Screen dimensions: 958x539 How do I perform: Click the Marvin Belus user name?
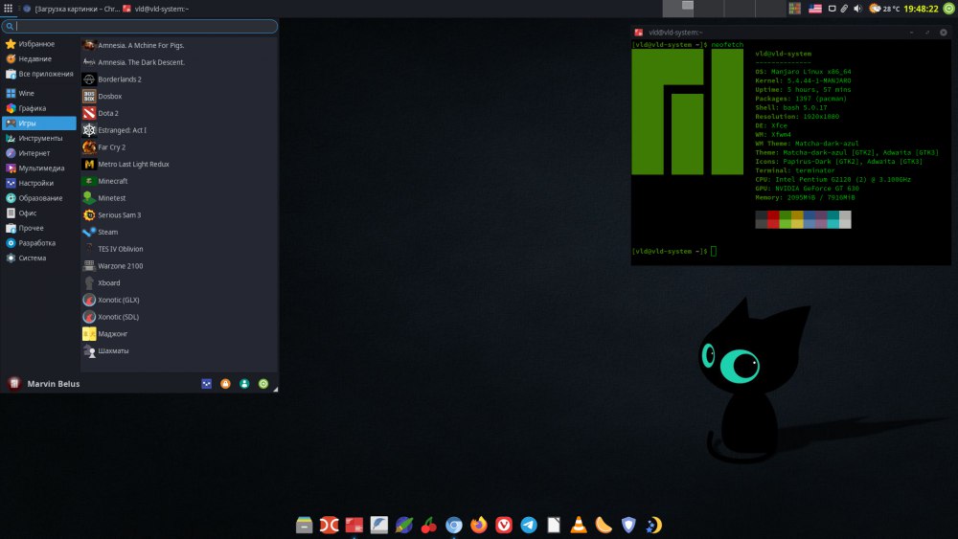tap(53, 384)
